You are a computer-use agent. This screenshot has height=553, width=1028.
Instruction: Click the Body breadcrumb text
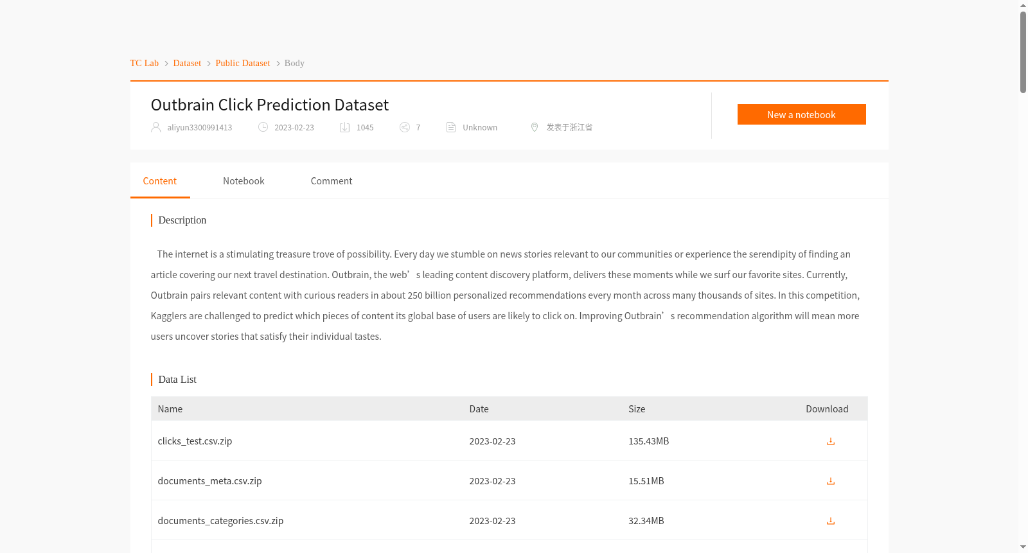click(x=294, y=63)
